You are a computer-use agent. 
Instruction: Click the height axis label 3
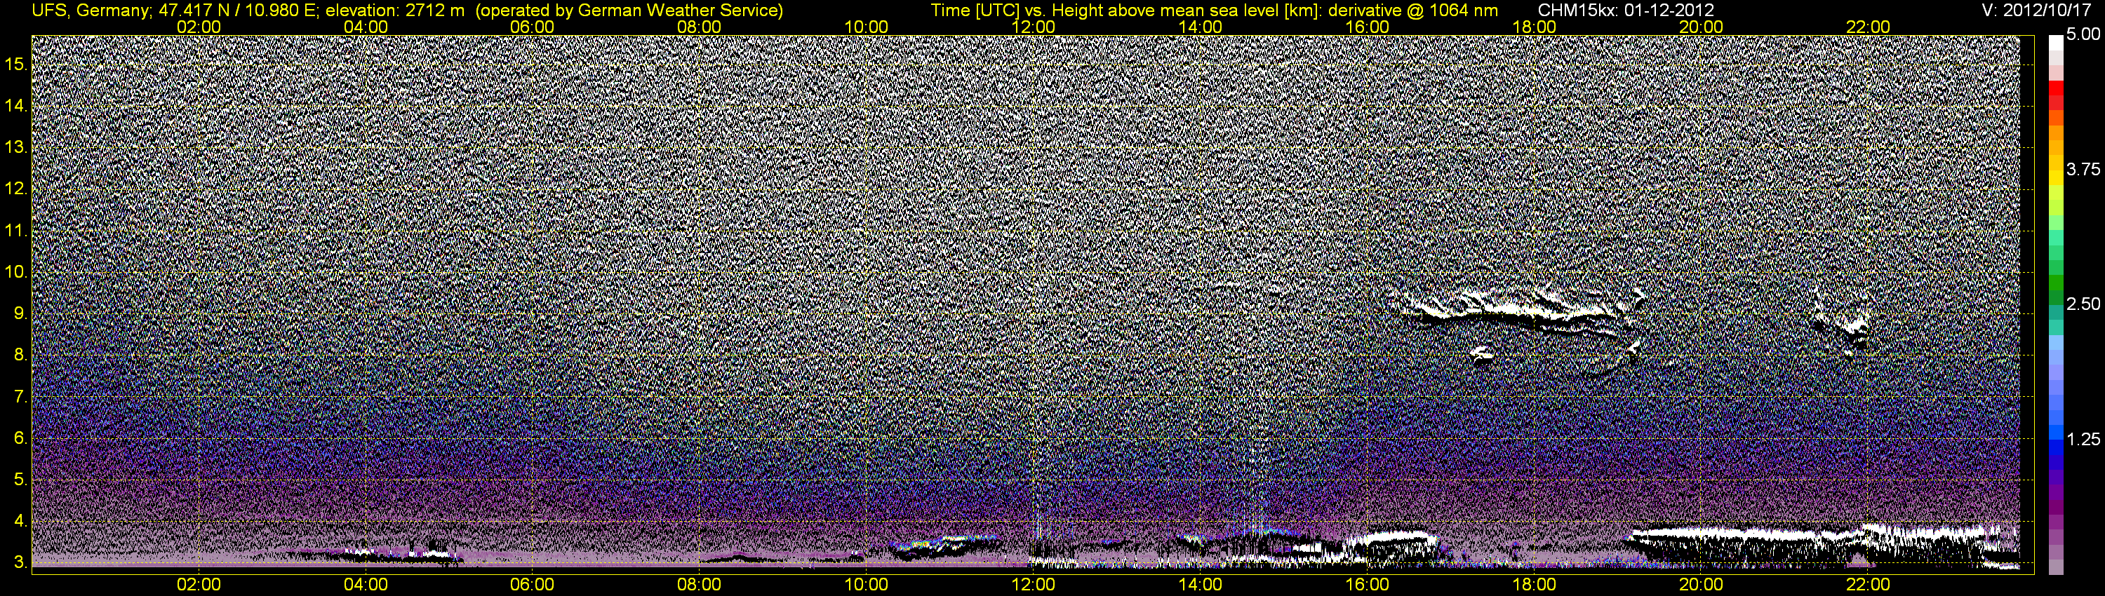click(x=19, y=562)
